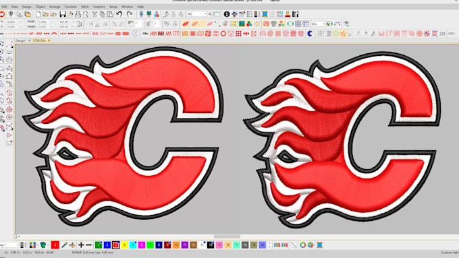Undo the last action
The height and width of the screenshot is (258, 459).
pyautogui.click(x=119, y=14)
